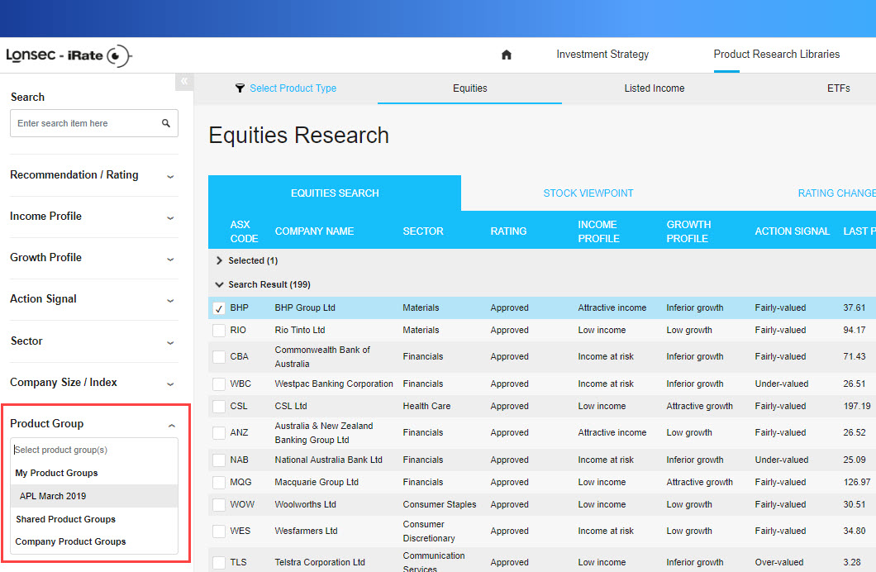Viewport: 876px width, 572px height.
Task: Collapse the Product Group section
Action: (171, 425)
